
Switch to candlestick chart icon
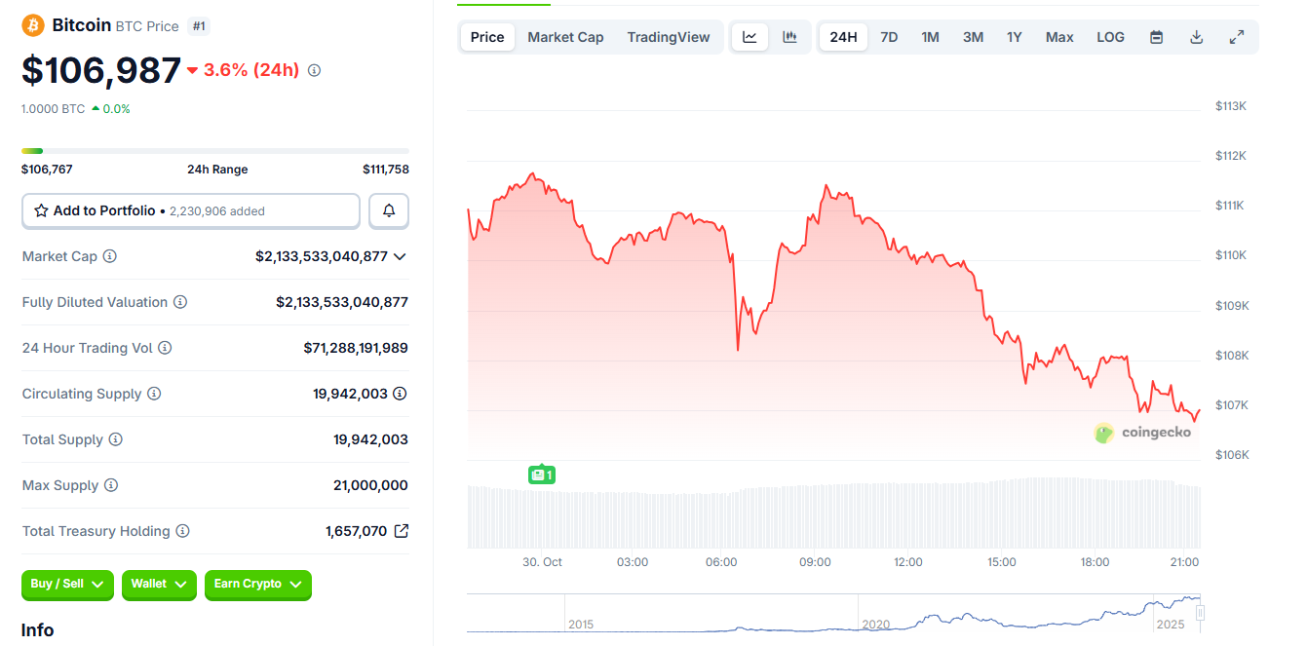pos(789,36)
